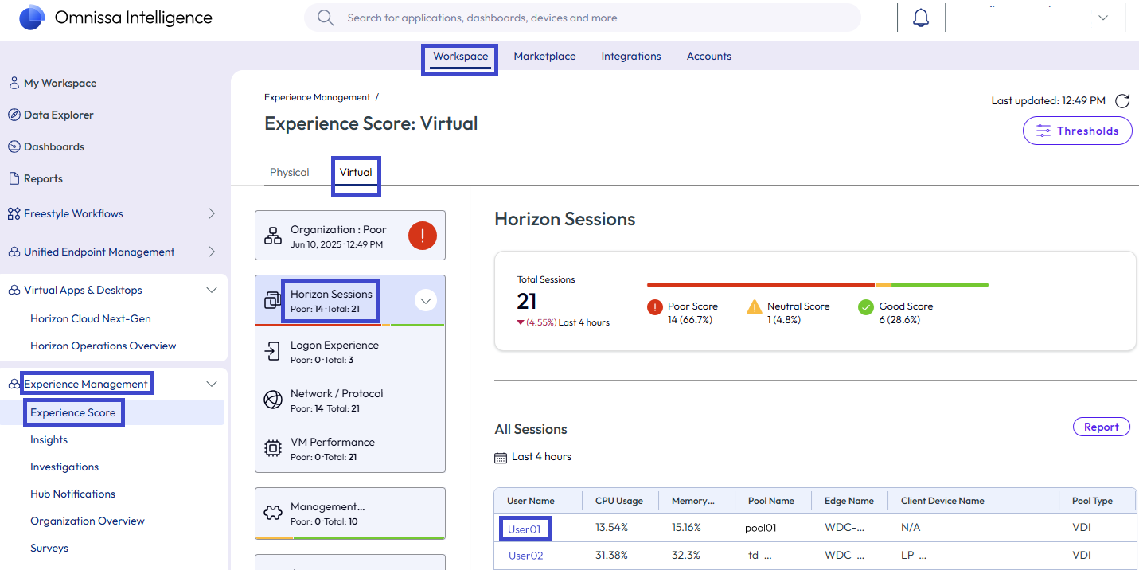Sort by Client Device Name column header
Image resolution: width=1139 pixels, height=570 pixels.
point(942,501)
